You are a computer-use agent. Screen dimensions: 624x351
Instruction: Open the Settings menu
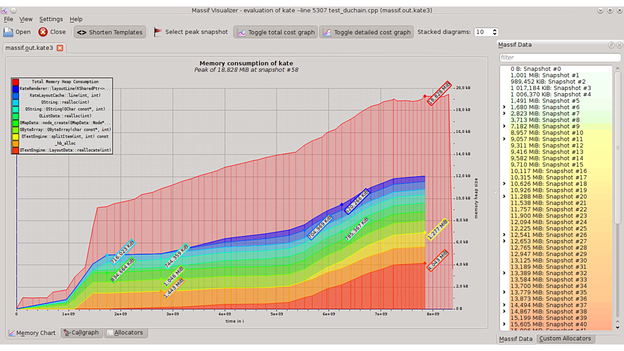[52, 19]
